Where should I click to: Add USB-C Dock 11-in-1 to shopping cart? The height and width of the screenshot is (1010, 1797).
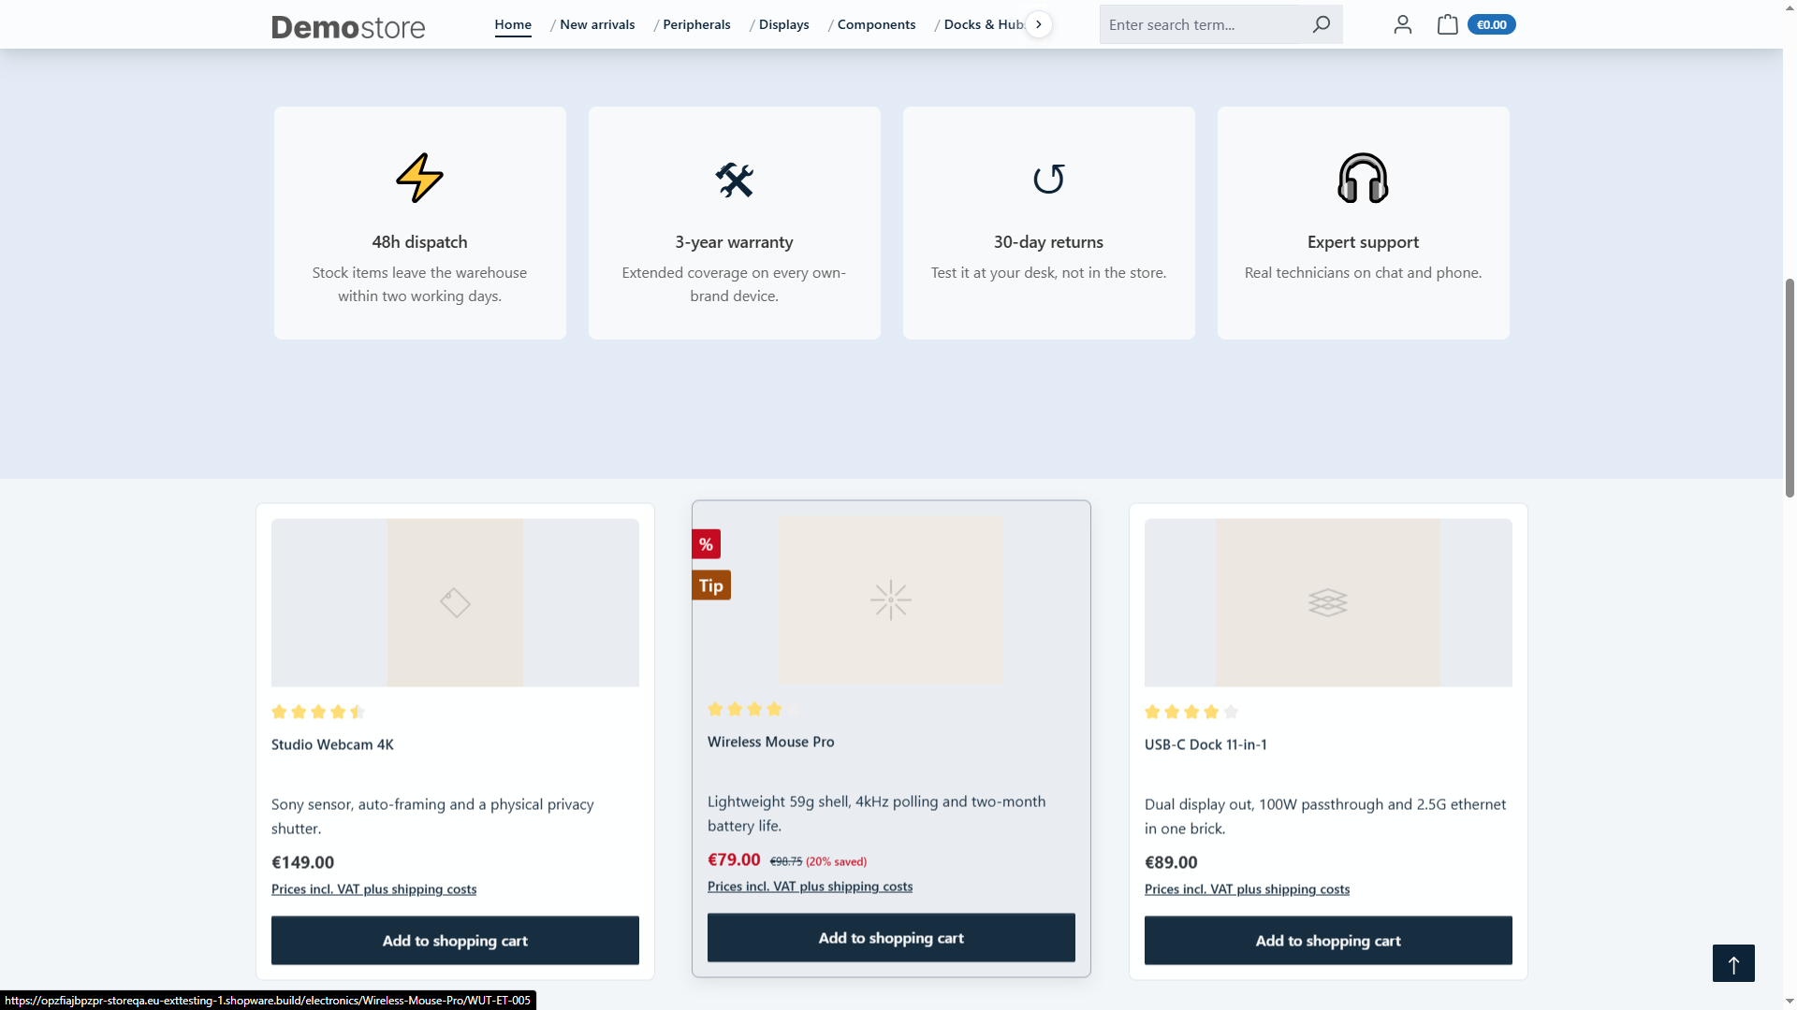(x=1328, y=941)
